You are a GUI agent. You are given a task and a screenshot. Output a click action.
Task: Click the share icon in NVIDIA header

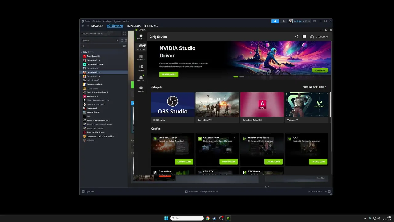[x=297, y=37]
